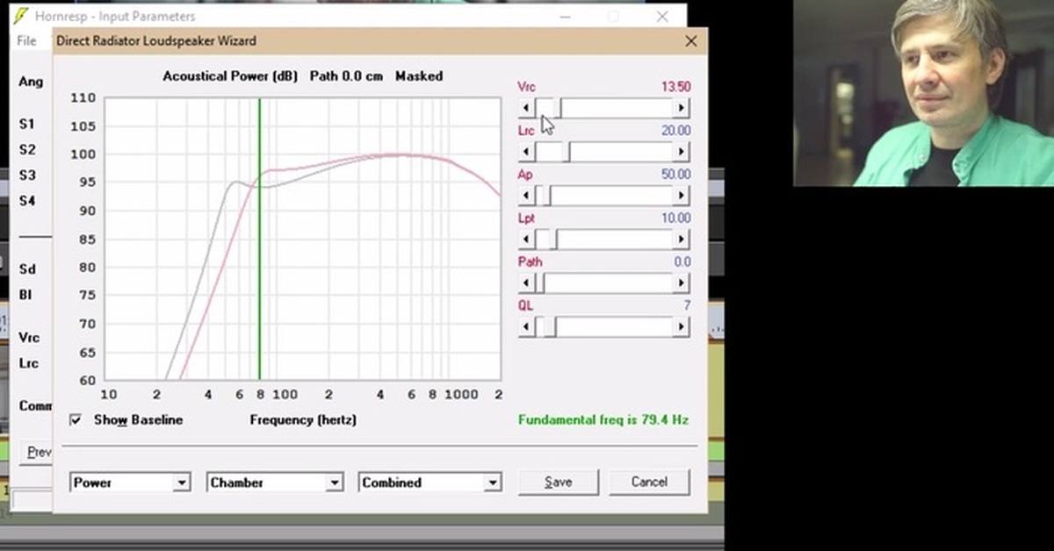Image resolution: width=1054 pixels, height=551 pixels.
Task: Click Lpt slider left arrow
Action: 527,240
